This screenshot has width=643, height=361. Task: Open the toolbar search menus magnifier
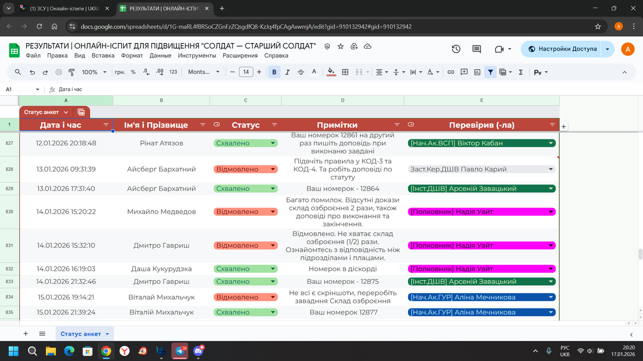pos(18,72)
